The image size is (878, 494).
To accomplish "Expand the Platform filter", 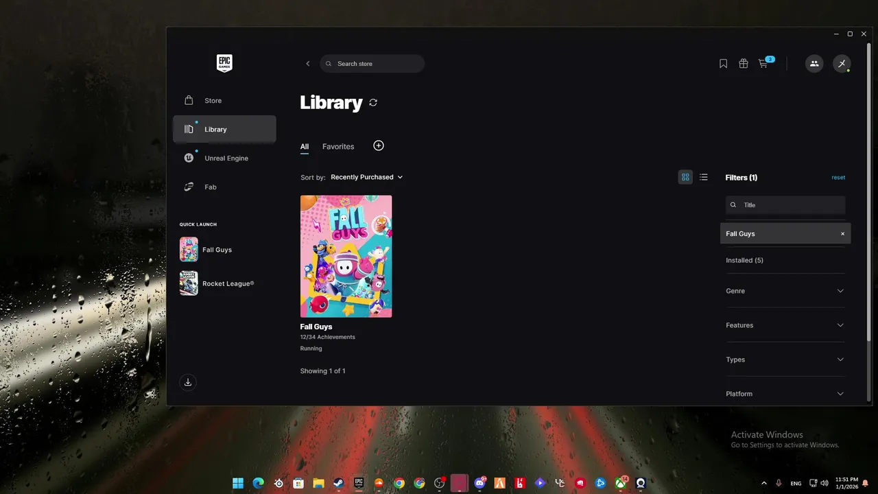I will coord(785,394).
